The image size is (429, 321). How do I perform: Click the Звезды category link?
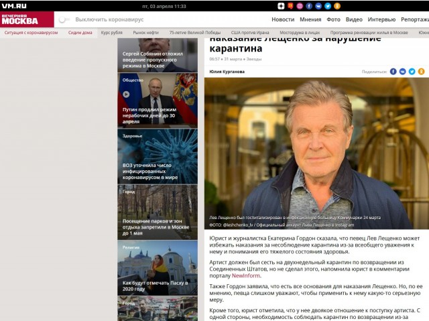(254, 59)
